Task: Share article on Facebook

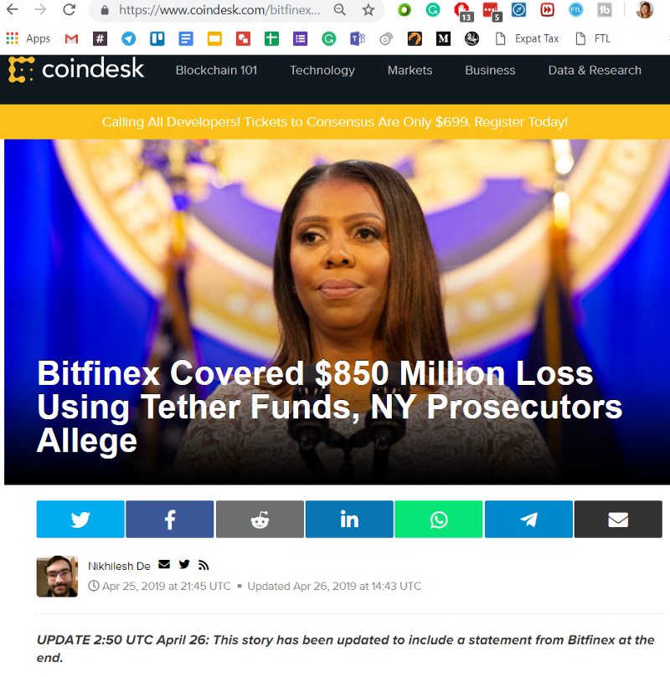Action: pos(170,519)
